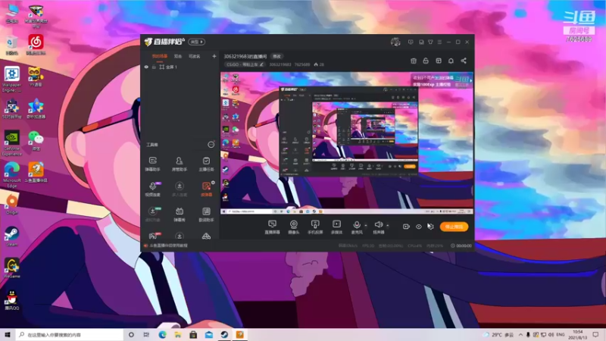Open the WeGame desktop icon
Viewport: 606px width, 341px height.
click(11, 268)
